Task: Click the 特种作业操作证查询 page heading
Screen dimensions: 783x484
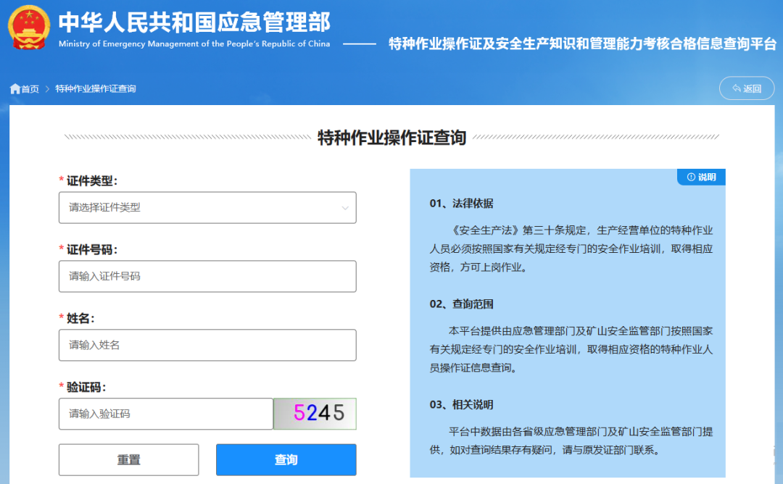Action: 392,137
